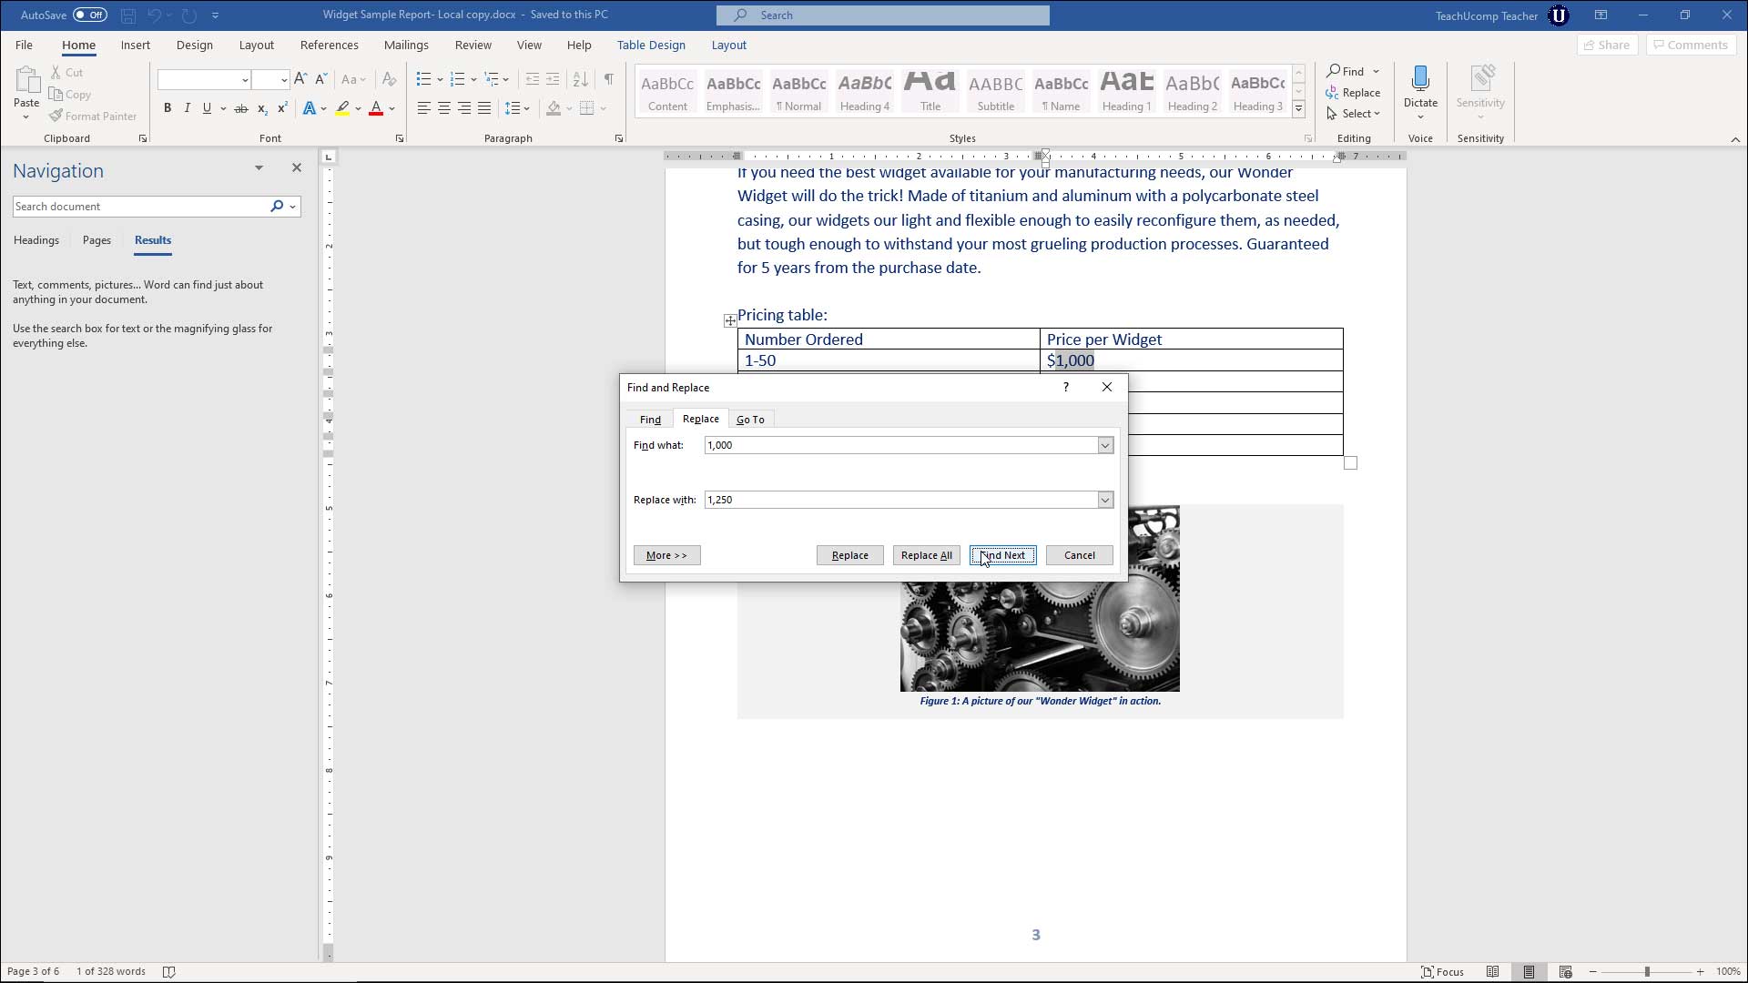The height and width of the screenshot is (983, 1748).
Task: Toggle Italic formatting
Action: 188,108
